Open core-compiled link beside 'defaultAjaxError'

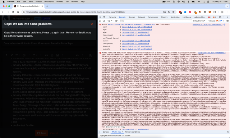pyautogui.click(x=135, y=129)
